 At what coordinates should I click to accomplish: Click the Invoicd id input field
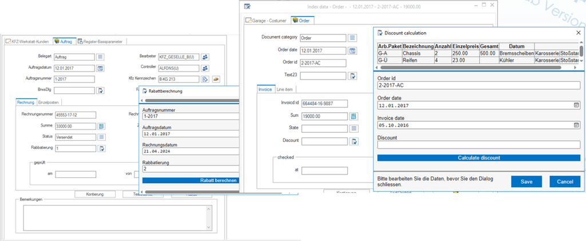coord(324,104)
